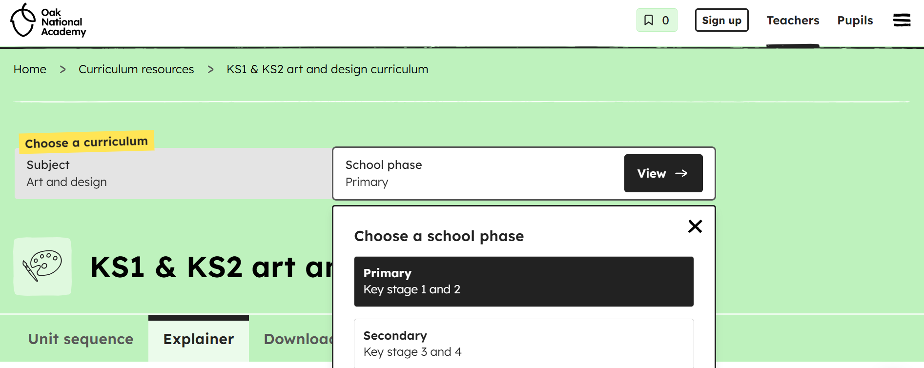924x368 pixels.
Task: Select Primary Key stage 1 and 2
Action: click(x=523, y=282)
